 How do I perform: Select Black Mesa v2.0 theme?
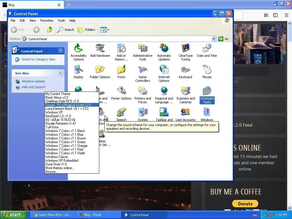click(72, 98)
